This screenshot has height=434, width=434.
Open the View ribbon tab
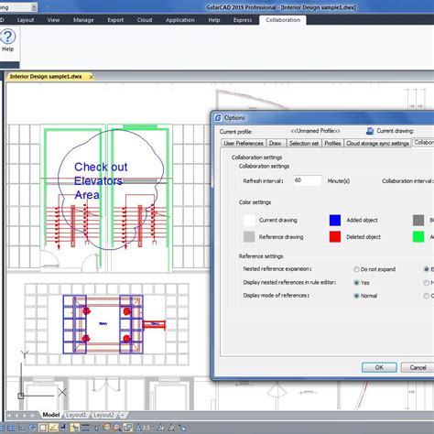[53, 20]
